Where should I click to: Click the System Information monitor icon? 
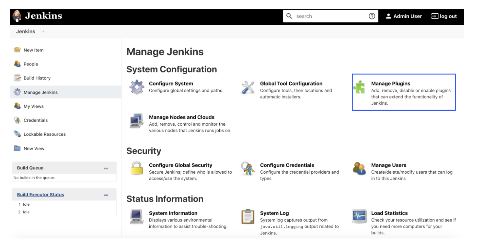pos(136,217)
